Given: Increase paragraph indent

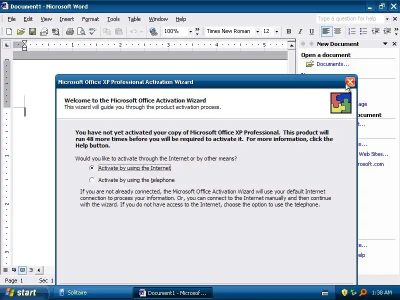Looking at the screenshot, I should tap(387, 31).
